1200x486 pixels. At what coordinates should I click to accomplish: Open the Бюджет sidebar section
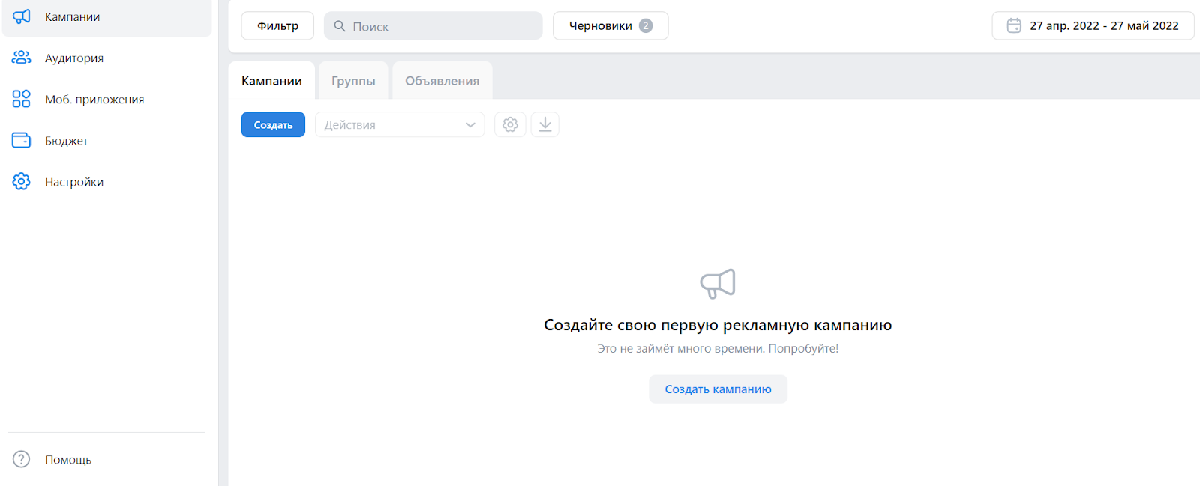pyautogui.click(x=107, y=140)
